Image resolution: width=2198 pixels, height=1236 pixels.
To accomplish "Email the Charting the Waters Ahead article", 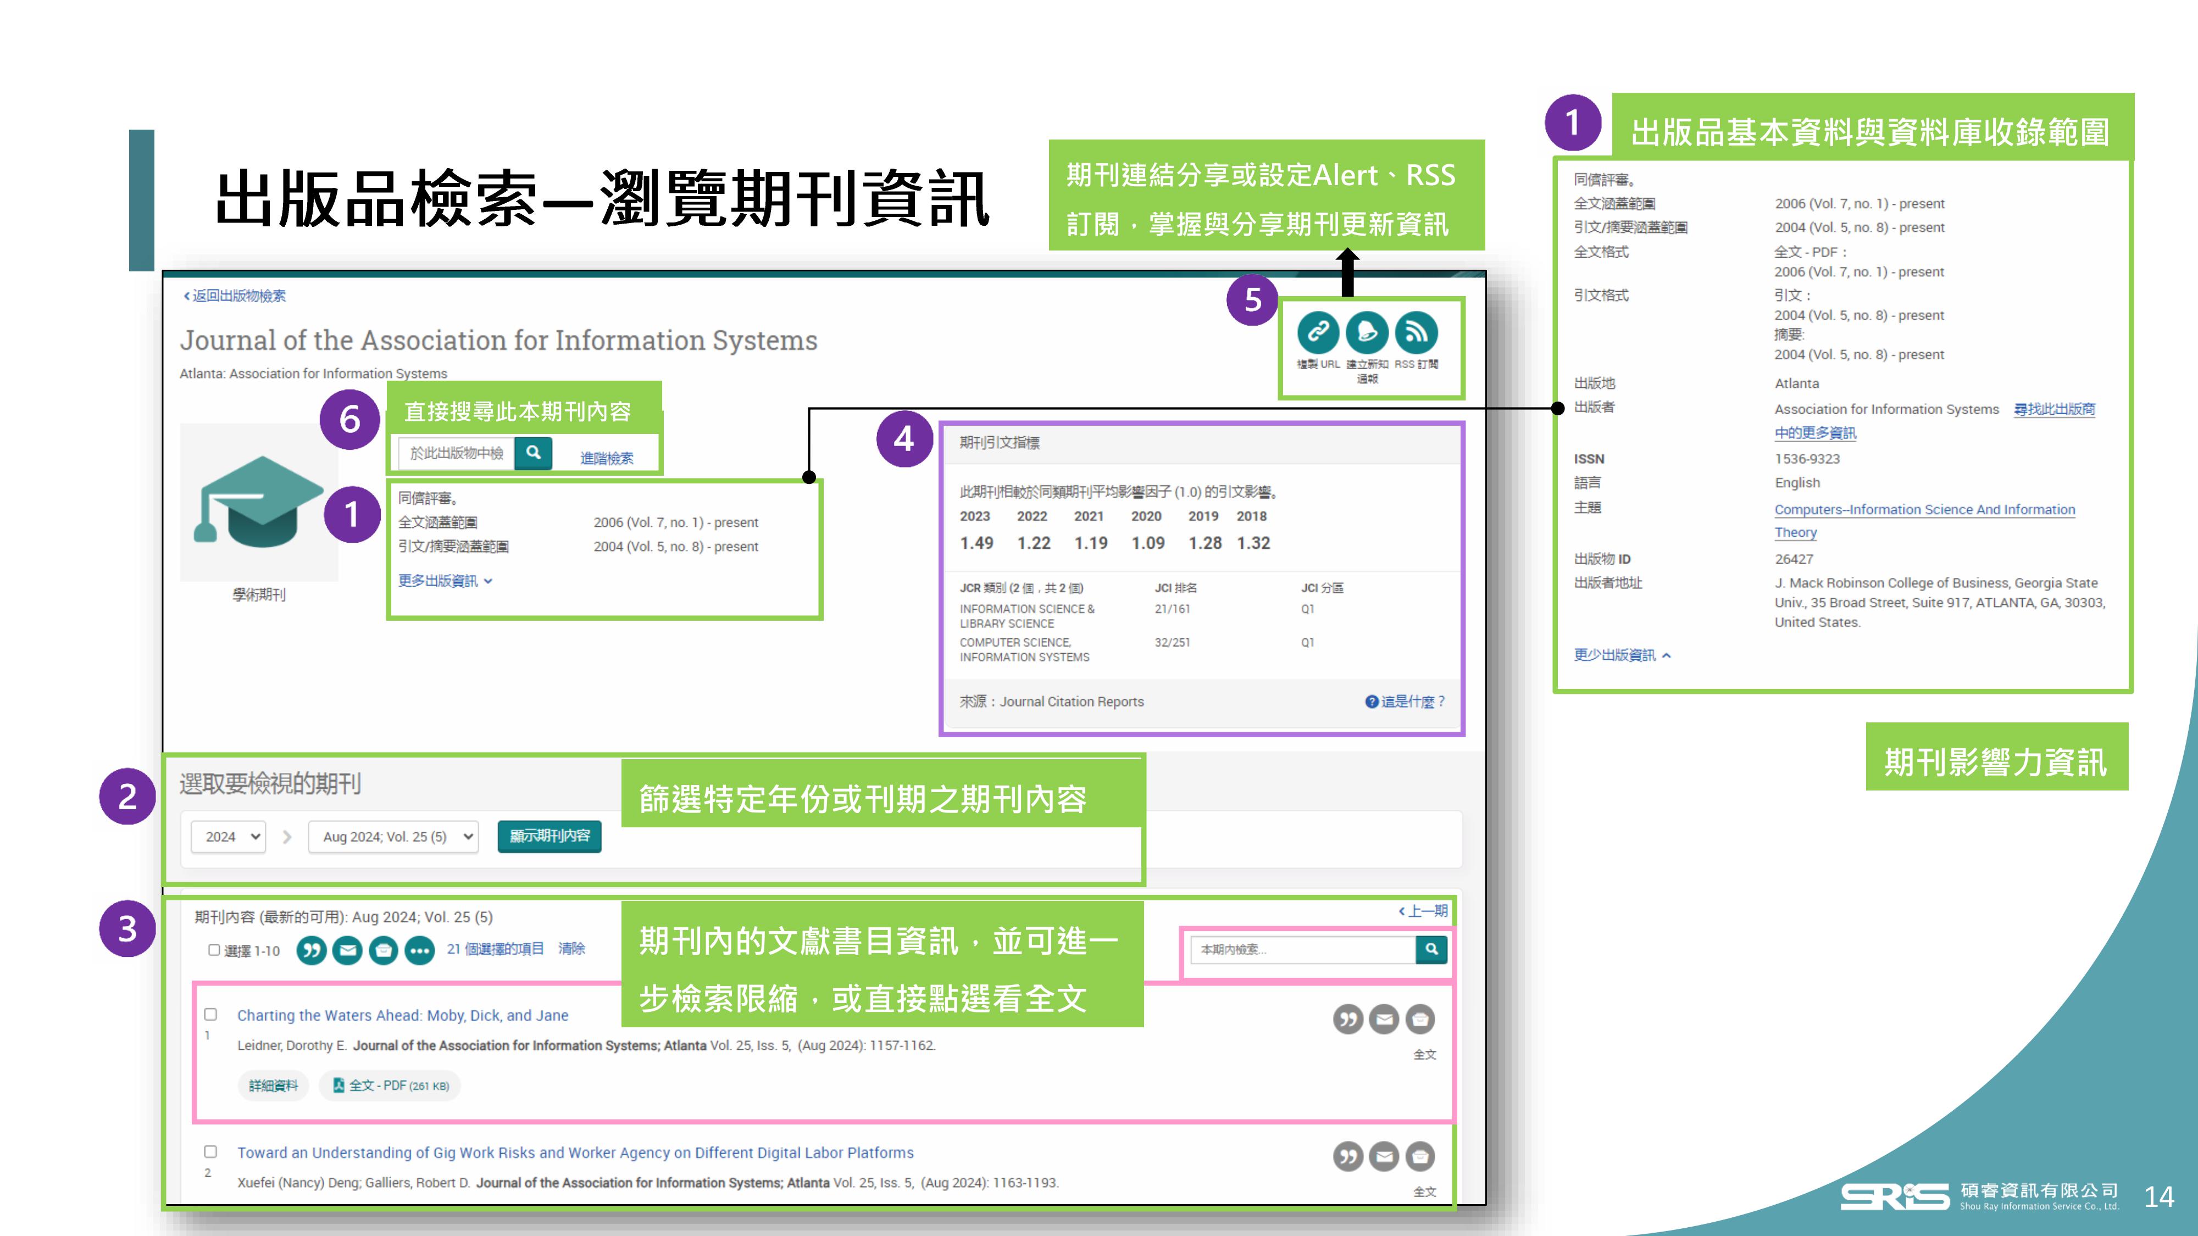I will click(x=1384, y=1020).
